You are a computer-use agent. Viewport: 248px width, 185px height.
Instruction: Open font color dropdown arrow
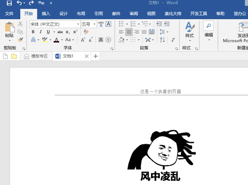[62, 40]
